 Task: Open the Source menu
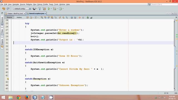23,4
